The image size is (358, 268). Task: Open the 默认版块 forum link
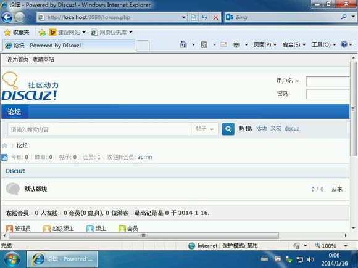(x=36, y=189)
